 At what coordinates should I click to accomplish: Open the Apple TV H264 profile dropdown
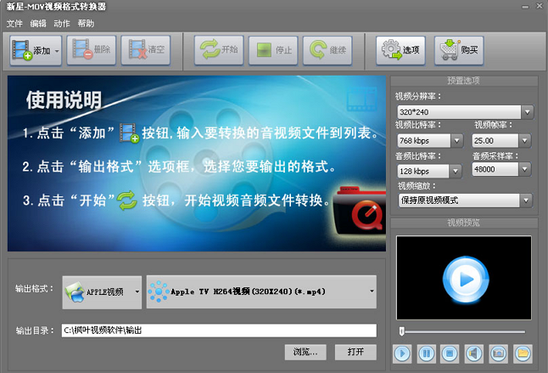(x=261, y=291)
